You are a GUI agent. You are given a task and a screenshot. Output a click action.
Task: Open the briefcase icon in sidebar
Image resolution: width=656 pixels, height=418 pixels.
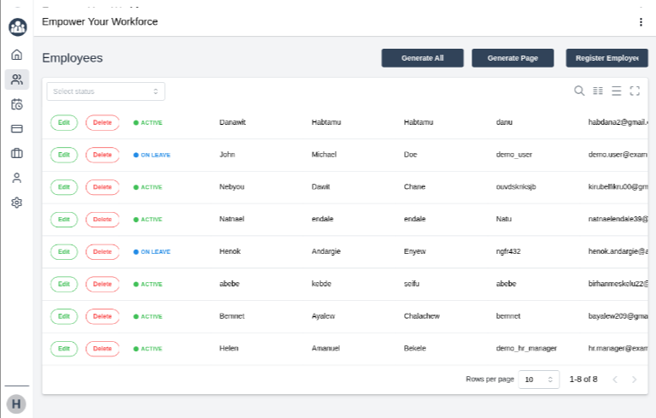(16, 154)
